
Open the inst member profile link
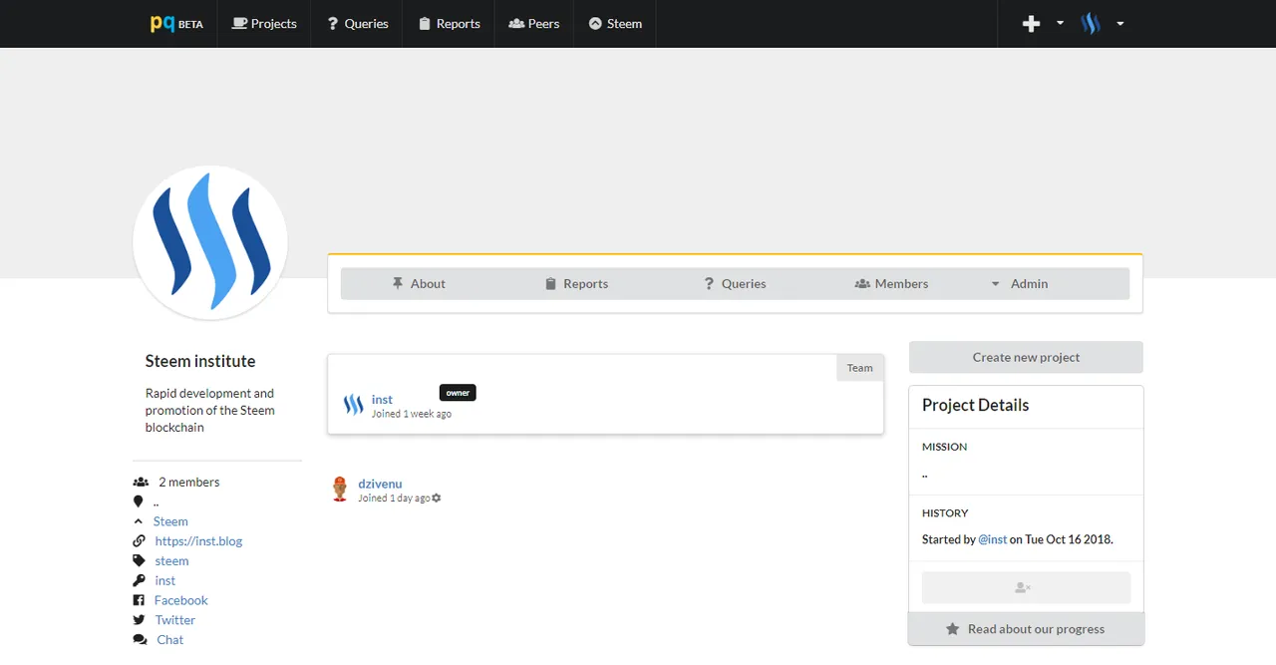click(382, 399)
